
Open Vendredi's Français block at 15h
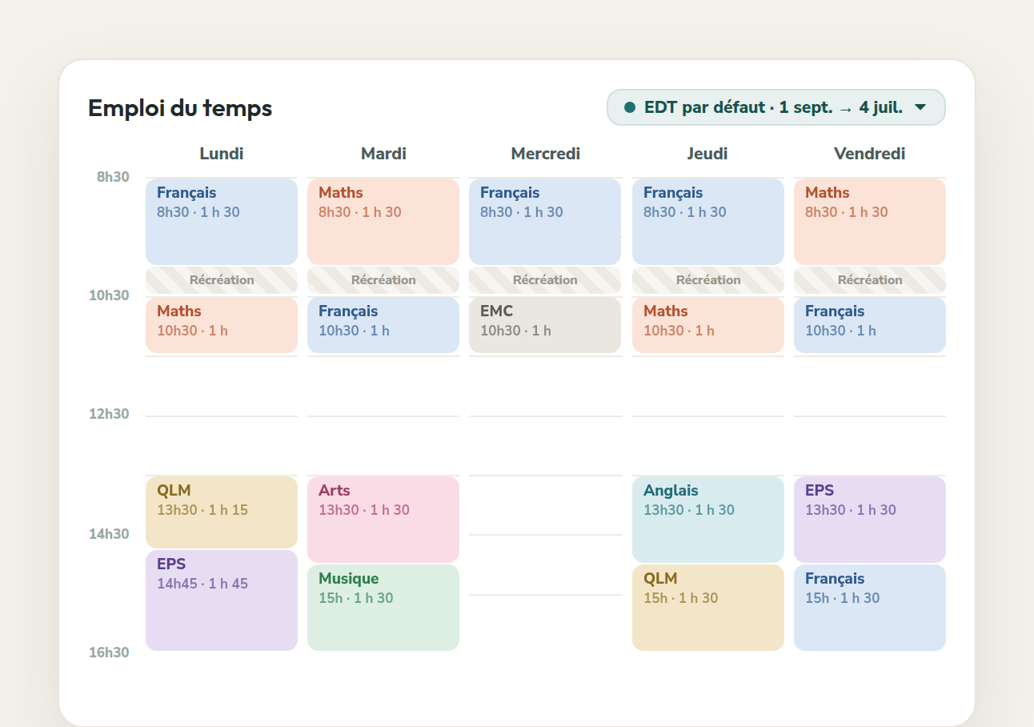point(870,608)
